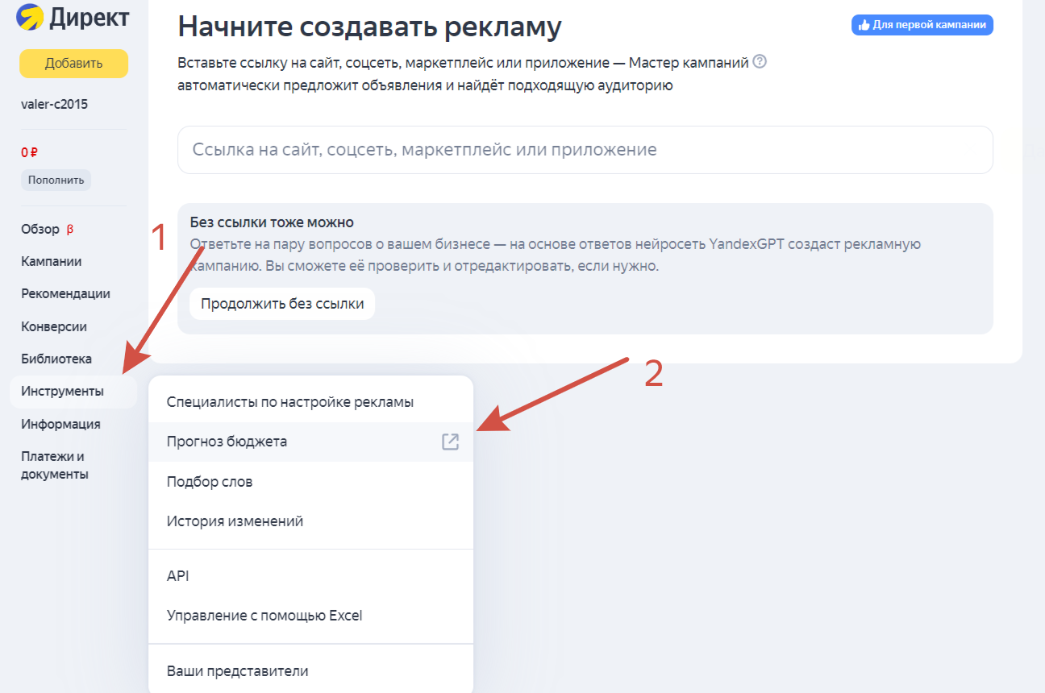Open Обзор in the sidebar
Viewport: 1045px width, 693px height.
[x=40, y=229]
